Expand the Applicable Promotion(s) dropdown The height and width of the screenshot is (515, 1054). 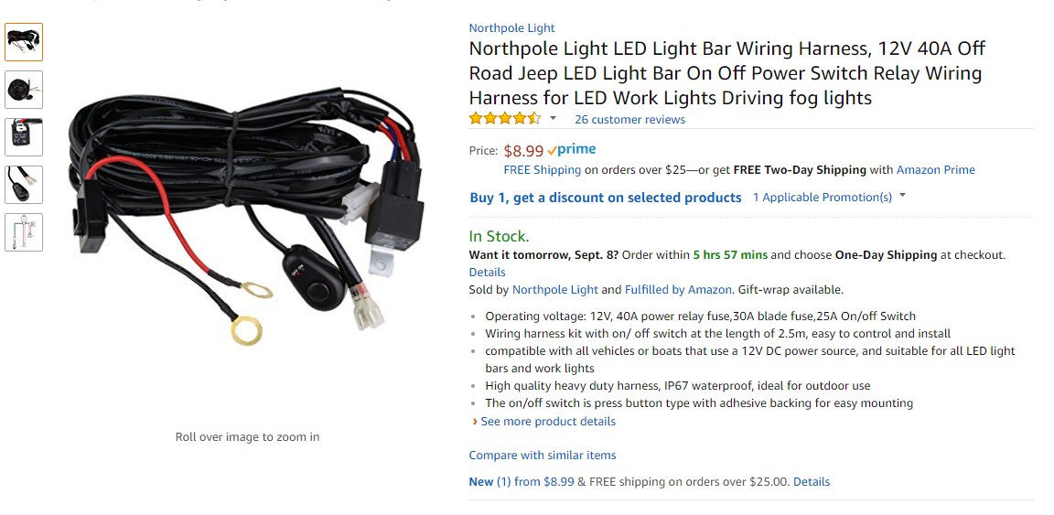click(x=830, y=197)
